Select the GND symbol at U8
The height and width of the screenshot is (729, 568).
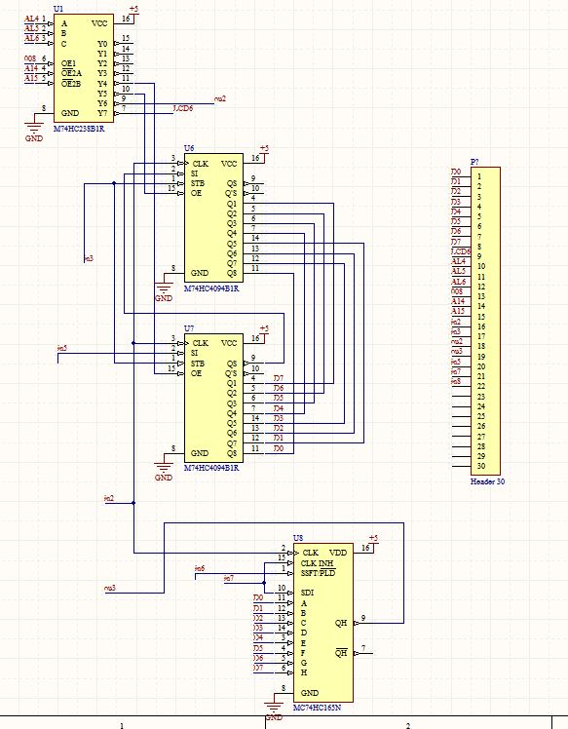[274, 710]
